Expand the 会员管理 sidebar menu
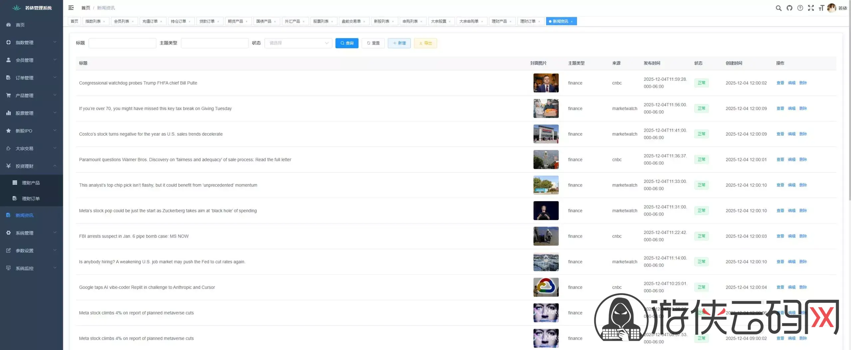The width and height of the screenshot is (851, 350). (32, 60)
